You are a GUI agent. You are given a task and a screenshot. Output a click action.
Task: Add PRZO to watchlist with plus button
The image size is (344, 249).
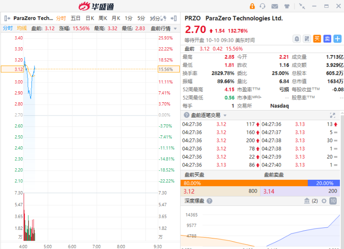[x=338, y=39]
